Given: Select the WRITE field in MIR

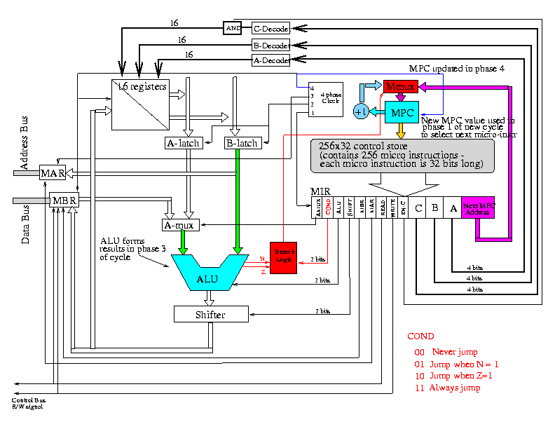Looking at the screenshot, I should [x=392, y=207].
